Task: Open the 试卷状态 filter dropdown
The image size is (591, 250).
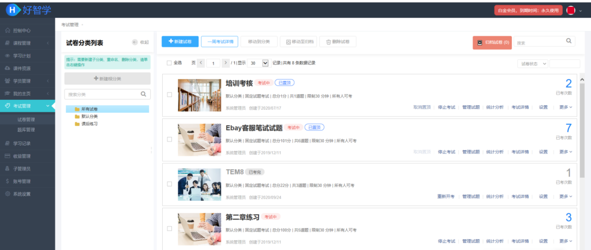Action: [x=533, y=64]
